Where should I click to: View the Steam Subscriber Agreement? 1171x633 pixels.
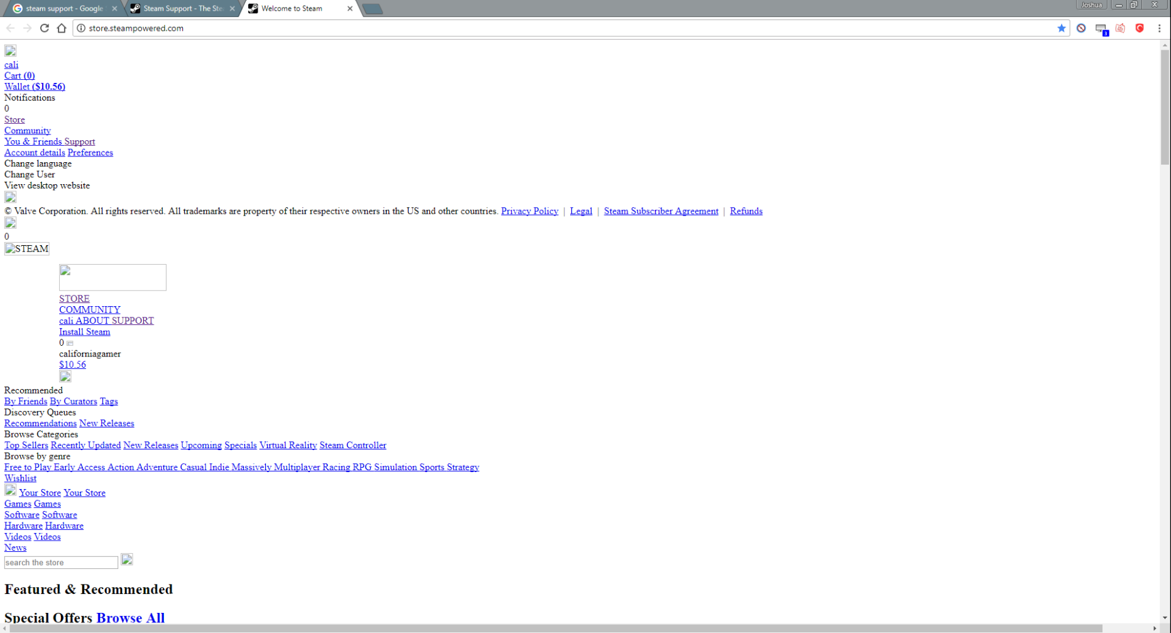point(661,211)
